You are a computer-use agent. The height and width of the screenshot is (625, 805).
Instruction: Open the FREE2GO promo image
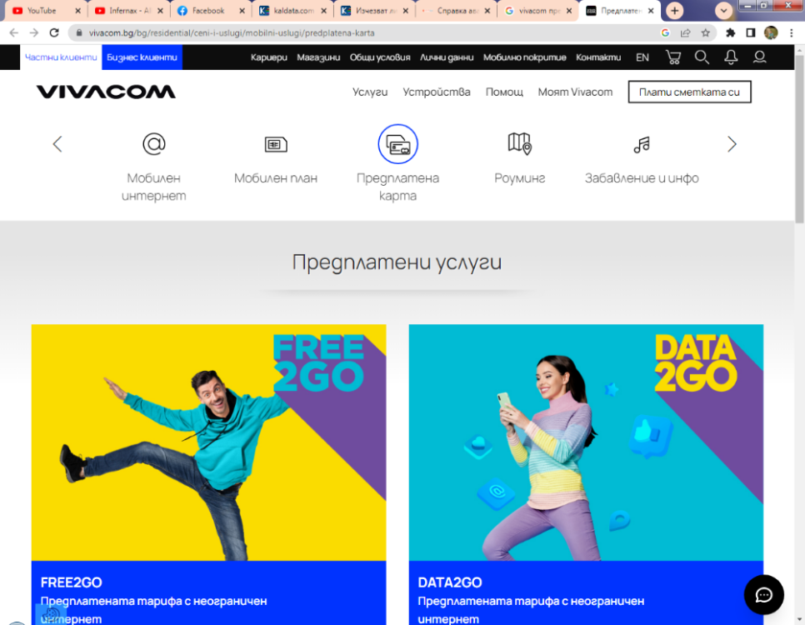(x=208, y=442)
